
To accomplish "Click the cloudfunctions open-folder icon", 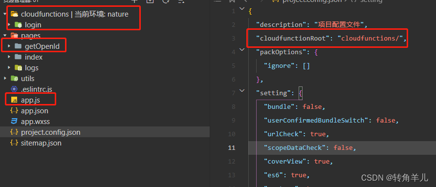I will (14, 14).
